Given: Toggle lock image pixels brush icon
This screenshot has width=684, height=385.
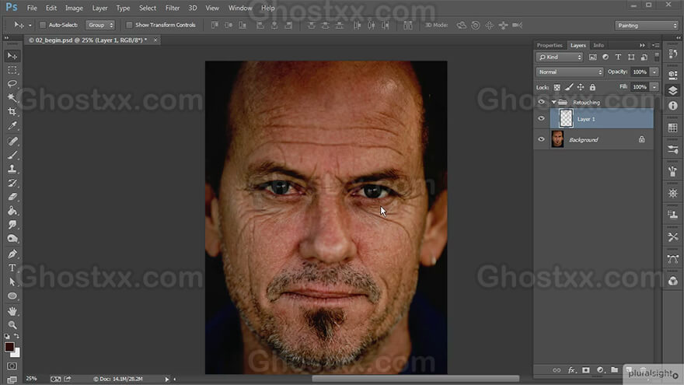Looking at the screenshot, I should (569, 87).
